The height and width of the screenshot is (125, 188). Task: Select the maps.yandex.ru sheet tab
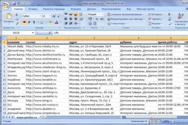(27, 117)
